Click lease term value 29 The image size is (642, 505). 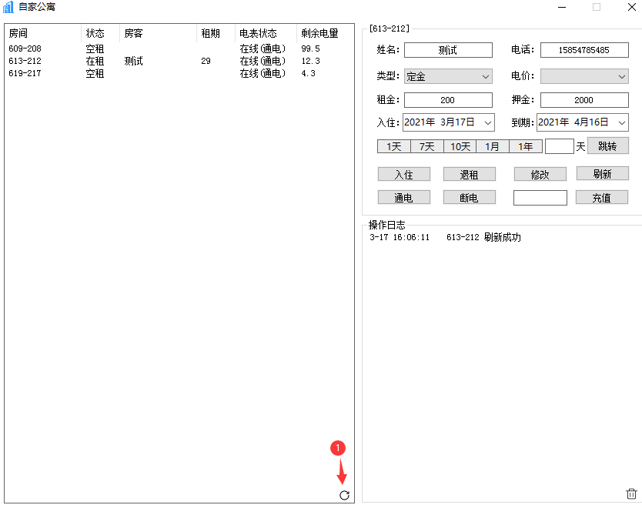[206, 61]
